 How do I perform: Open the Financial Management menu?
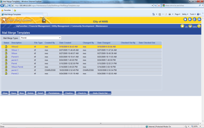tap(40, 26)
